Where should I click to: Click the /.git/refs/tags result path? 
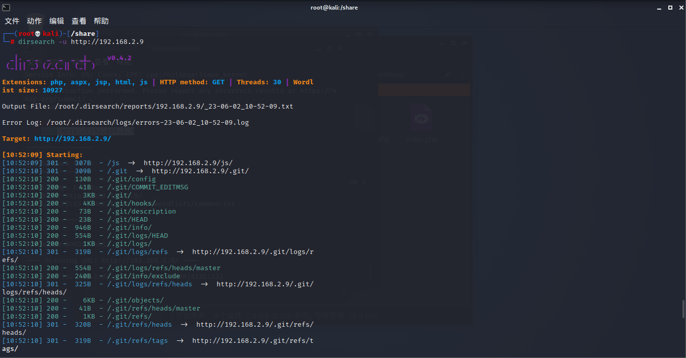tap(138, 341)
